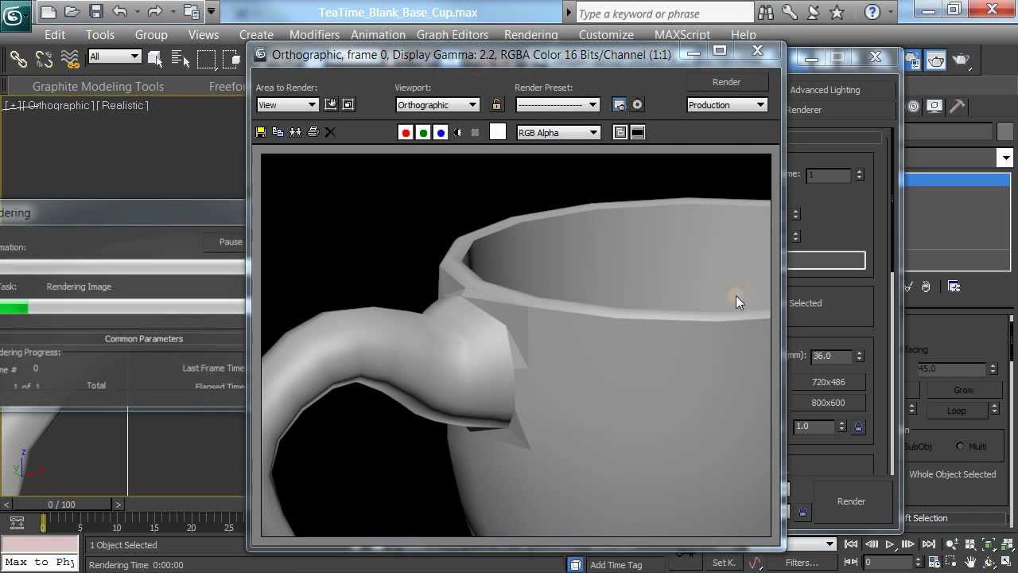Toggle the Display Alpha Channel button
1018x573 pixels.
458,132
